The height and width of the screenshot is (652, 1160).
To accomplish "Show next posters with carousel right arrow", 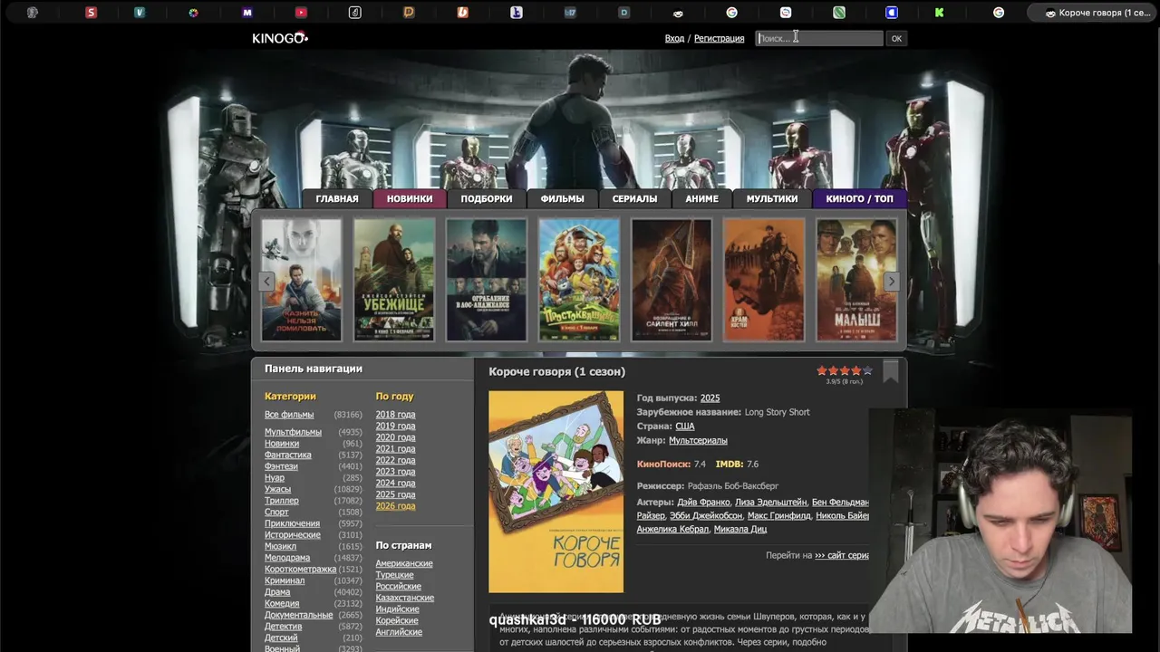I will tap(891, 281).
